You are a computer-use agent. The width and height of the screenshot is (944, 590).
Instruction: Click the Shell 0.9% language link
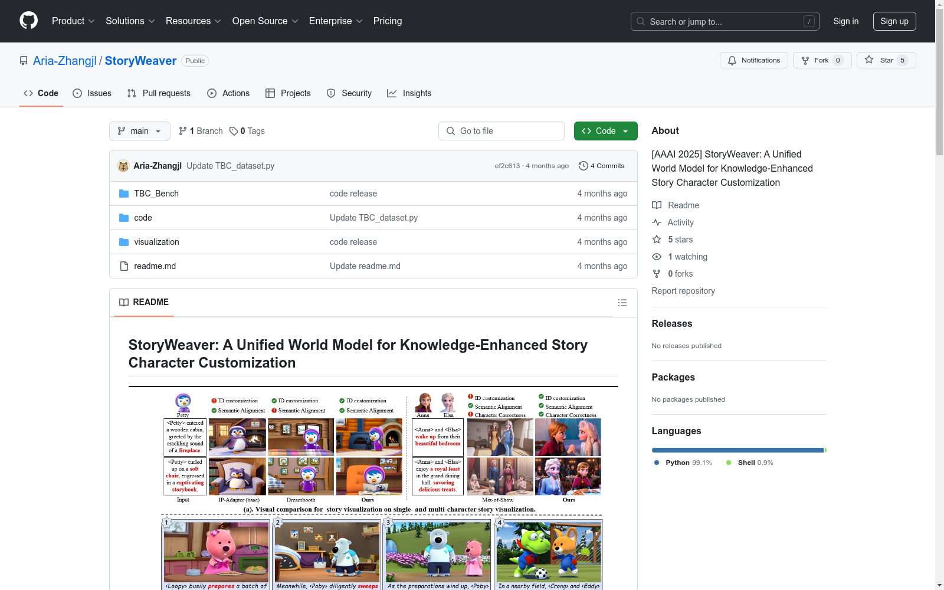[x=750, y=463]
